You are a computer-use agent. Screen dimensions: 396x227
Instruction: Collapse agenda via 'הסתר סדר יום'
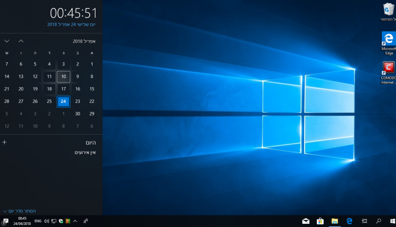20,211
